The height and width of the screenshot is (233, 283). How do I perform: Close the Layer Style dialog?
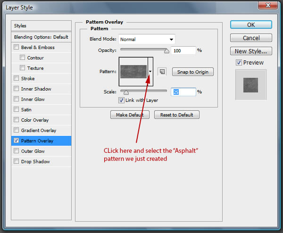point(268,5)
